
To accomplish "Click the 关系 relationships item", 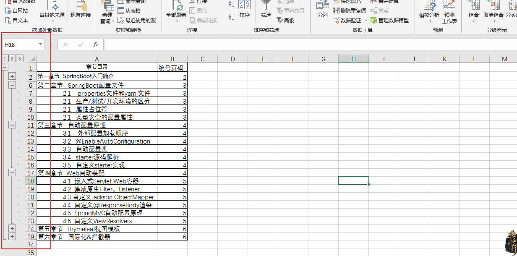I will [379, 11].
